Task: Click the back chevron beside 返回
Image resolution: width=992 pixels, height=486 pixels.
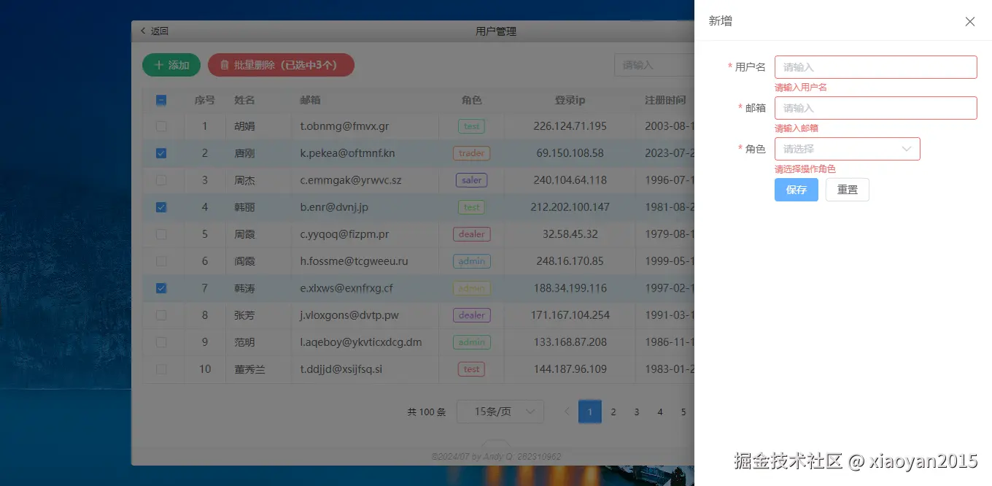Action: point(143,31)
